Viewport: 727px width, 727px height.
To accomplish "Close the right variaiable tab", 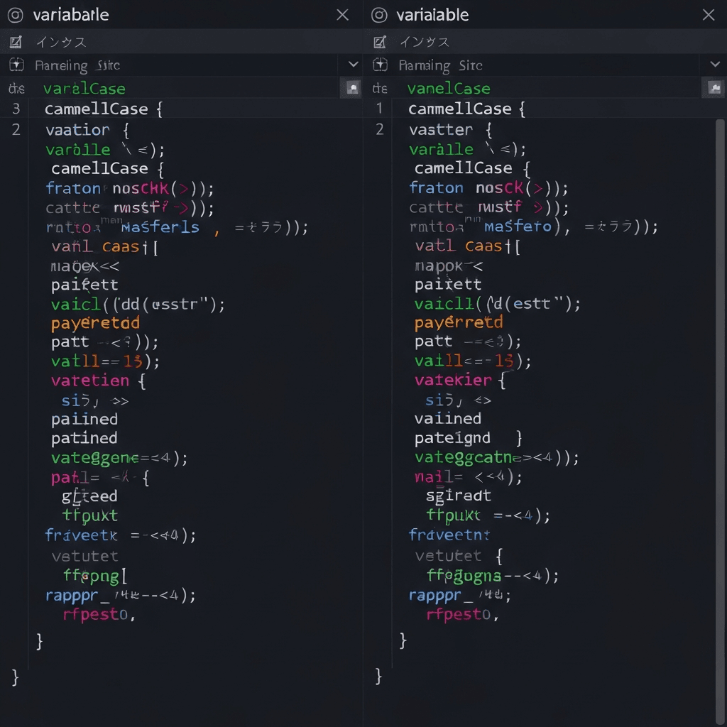I will click(708, 15).
